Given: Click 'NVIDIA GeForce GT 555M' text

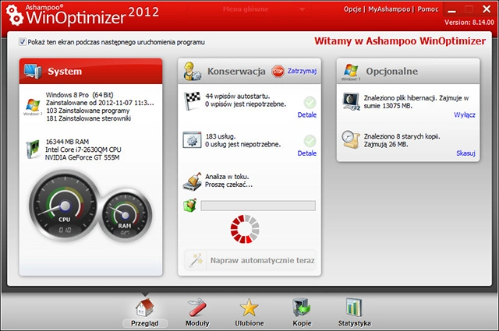Looking at the screenshot, I should [82, 157].
